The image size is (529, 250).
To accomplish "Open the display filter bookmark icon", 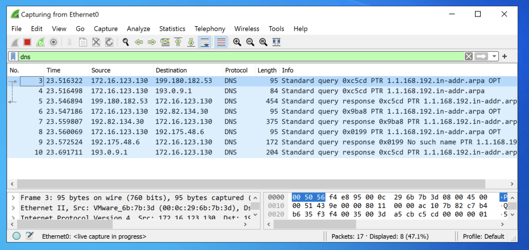I will coord(13,56).
